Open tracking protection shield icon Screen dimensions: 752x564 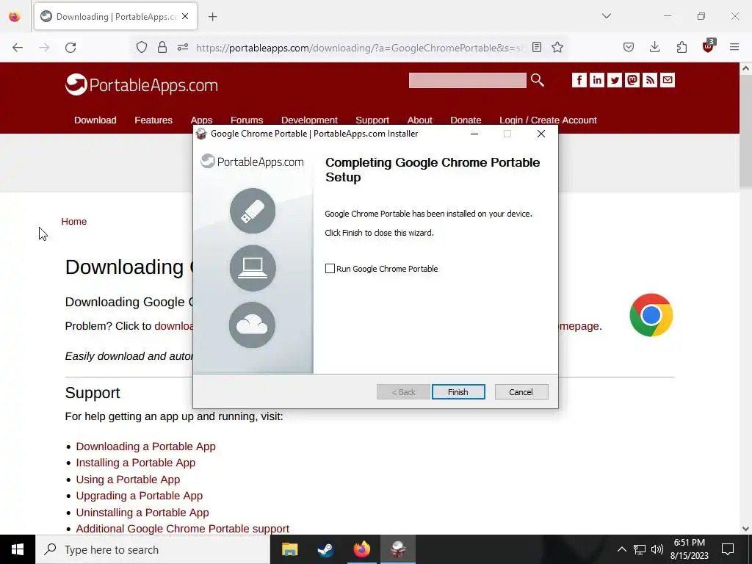[x=142, y=48]
